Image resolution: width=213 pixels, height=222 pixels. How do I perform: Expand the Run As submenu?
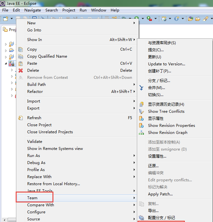click(x=77, y=156)
